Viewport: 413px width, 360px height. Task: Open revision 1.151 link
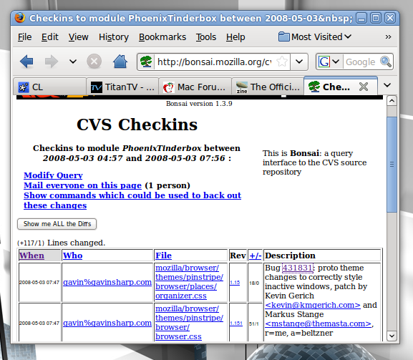(236, 323)
